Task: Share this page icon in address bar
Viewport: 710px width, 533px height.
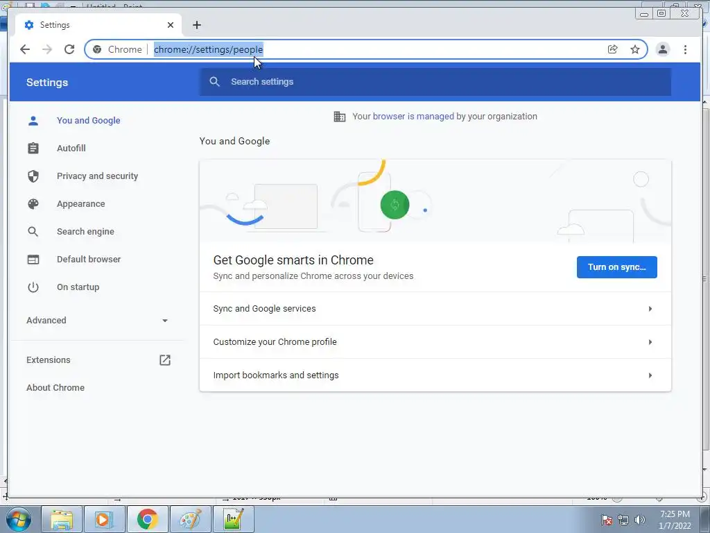Action: (x=613, y=49)
